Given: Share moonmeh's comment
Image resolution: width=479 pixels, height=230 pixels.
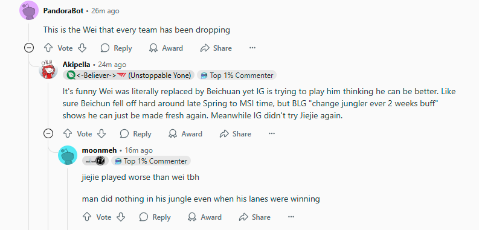Looking at the screenshot, I should 255,217.
